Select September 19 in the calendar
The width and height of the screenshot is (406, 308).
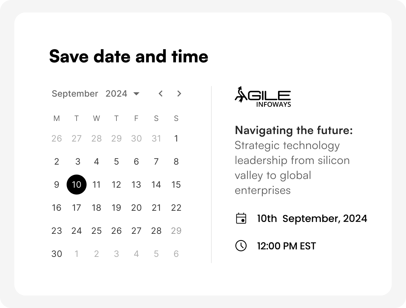click(x=116, y=208)
